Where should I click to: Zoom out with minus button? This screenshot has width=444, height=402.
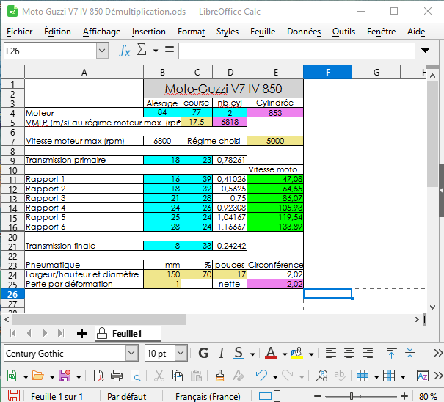click(318, 396)
